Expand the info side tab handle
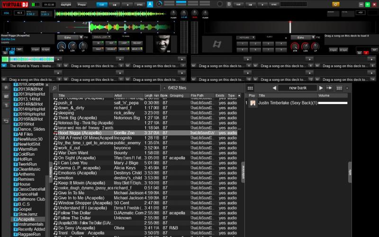Image resolution: width=379 pixels, height=237 pixels. pos(350,172)
